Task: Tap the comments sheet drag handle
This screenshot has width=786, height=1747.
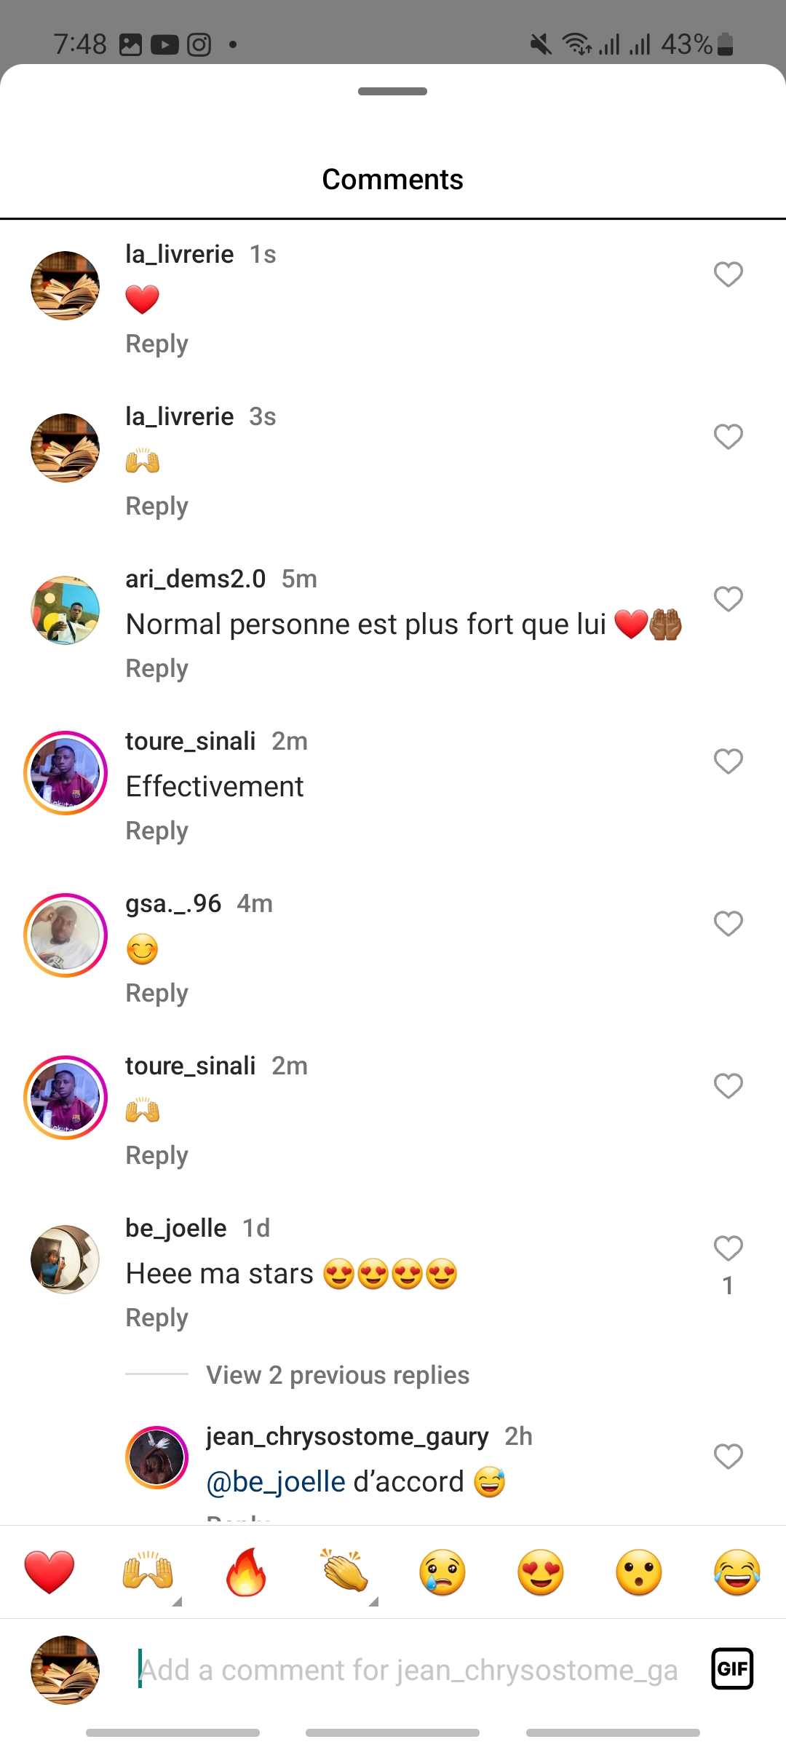Action: coord(392,92)
